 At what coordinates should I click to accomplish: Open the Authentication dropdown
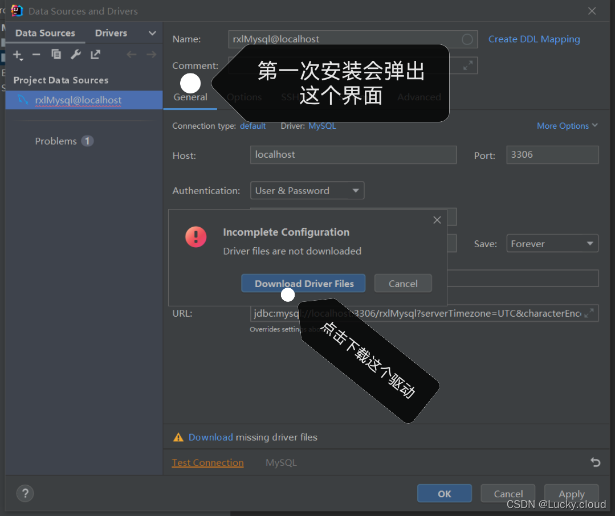click(307, 190)
